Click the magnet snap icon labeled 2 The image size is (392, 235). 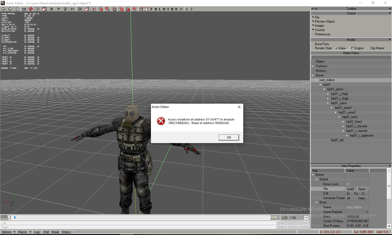pos(135,9)
